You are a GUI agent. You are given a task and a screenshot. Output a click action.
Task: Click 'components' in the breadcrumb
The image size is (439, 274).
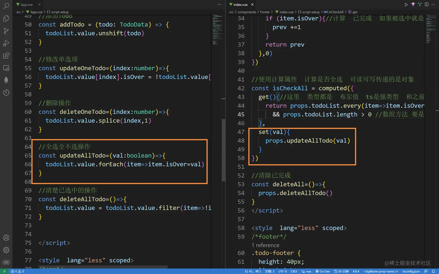(x=247, y=12)
